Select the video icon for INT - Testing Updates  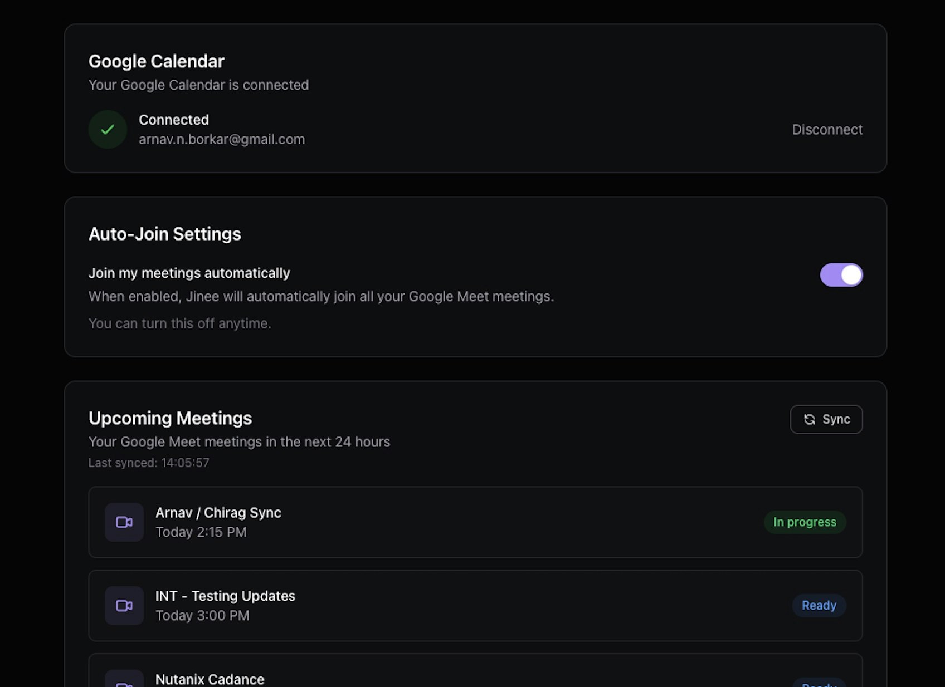click(x=124, y=606)
